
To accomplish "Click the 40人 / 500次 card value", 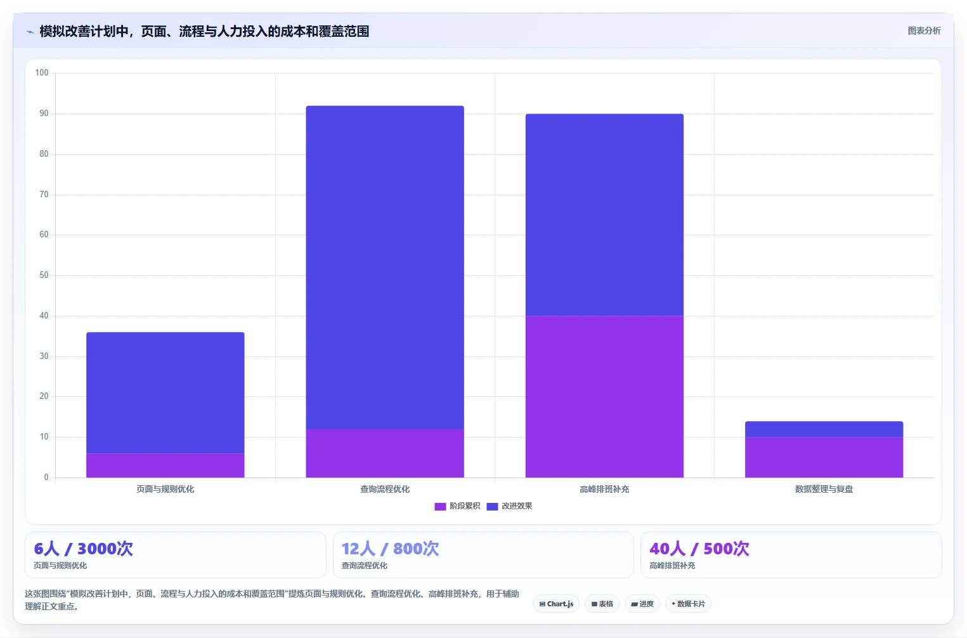I will coord(699,549).
